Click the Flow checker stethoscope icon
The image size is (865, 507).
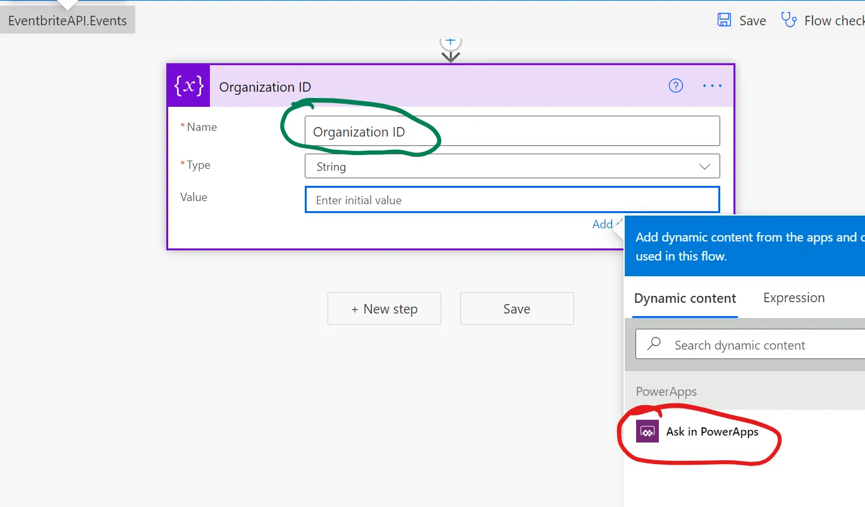(789, 20)
